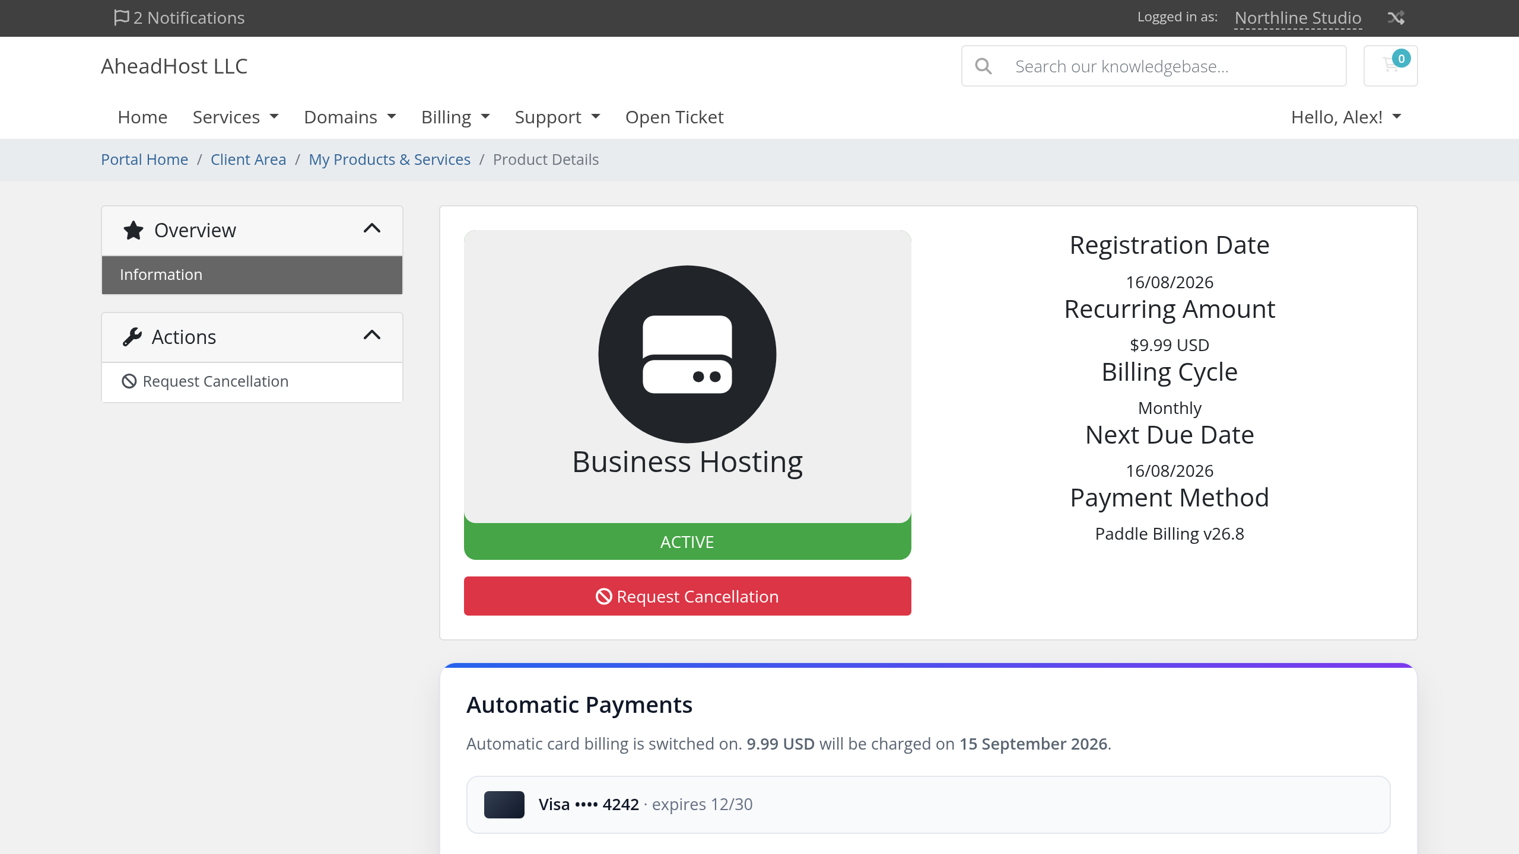The image size is (1519, 854).
Task: Open the shopping cart icon
Action: point(1390,66)
